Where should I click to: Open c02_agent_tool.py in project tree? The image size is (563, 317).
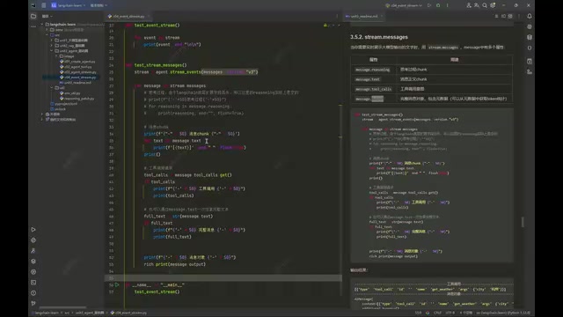coord(76,67)
